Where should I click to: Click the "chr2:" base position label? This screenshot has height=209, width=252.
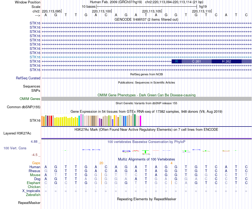(x=36, y=11)
